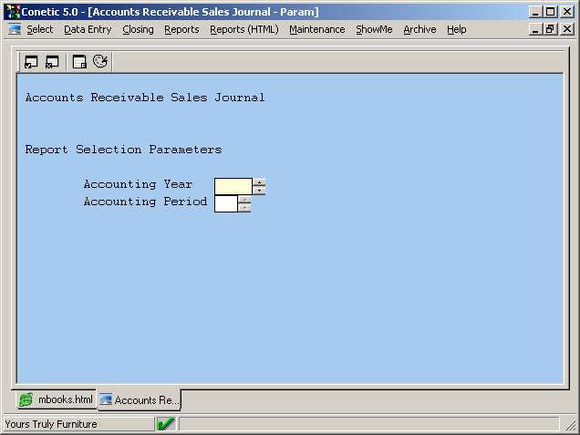Screen dimensions: 580x435
Task: Increase the Accounting Period value by one
Action: [244, 200]
